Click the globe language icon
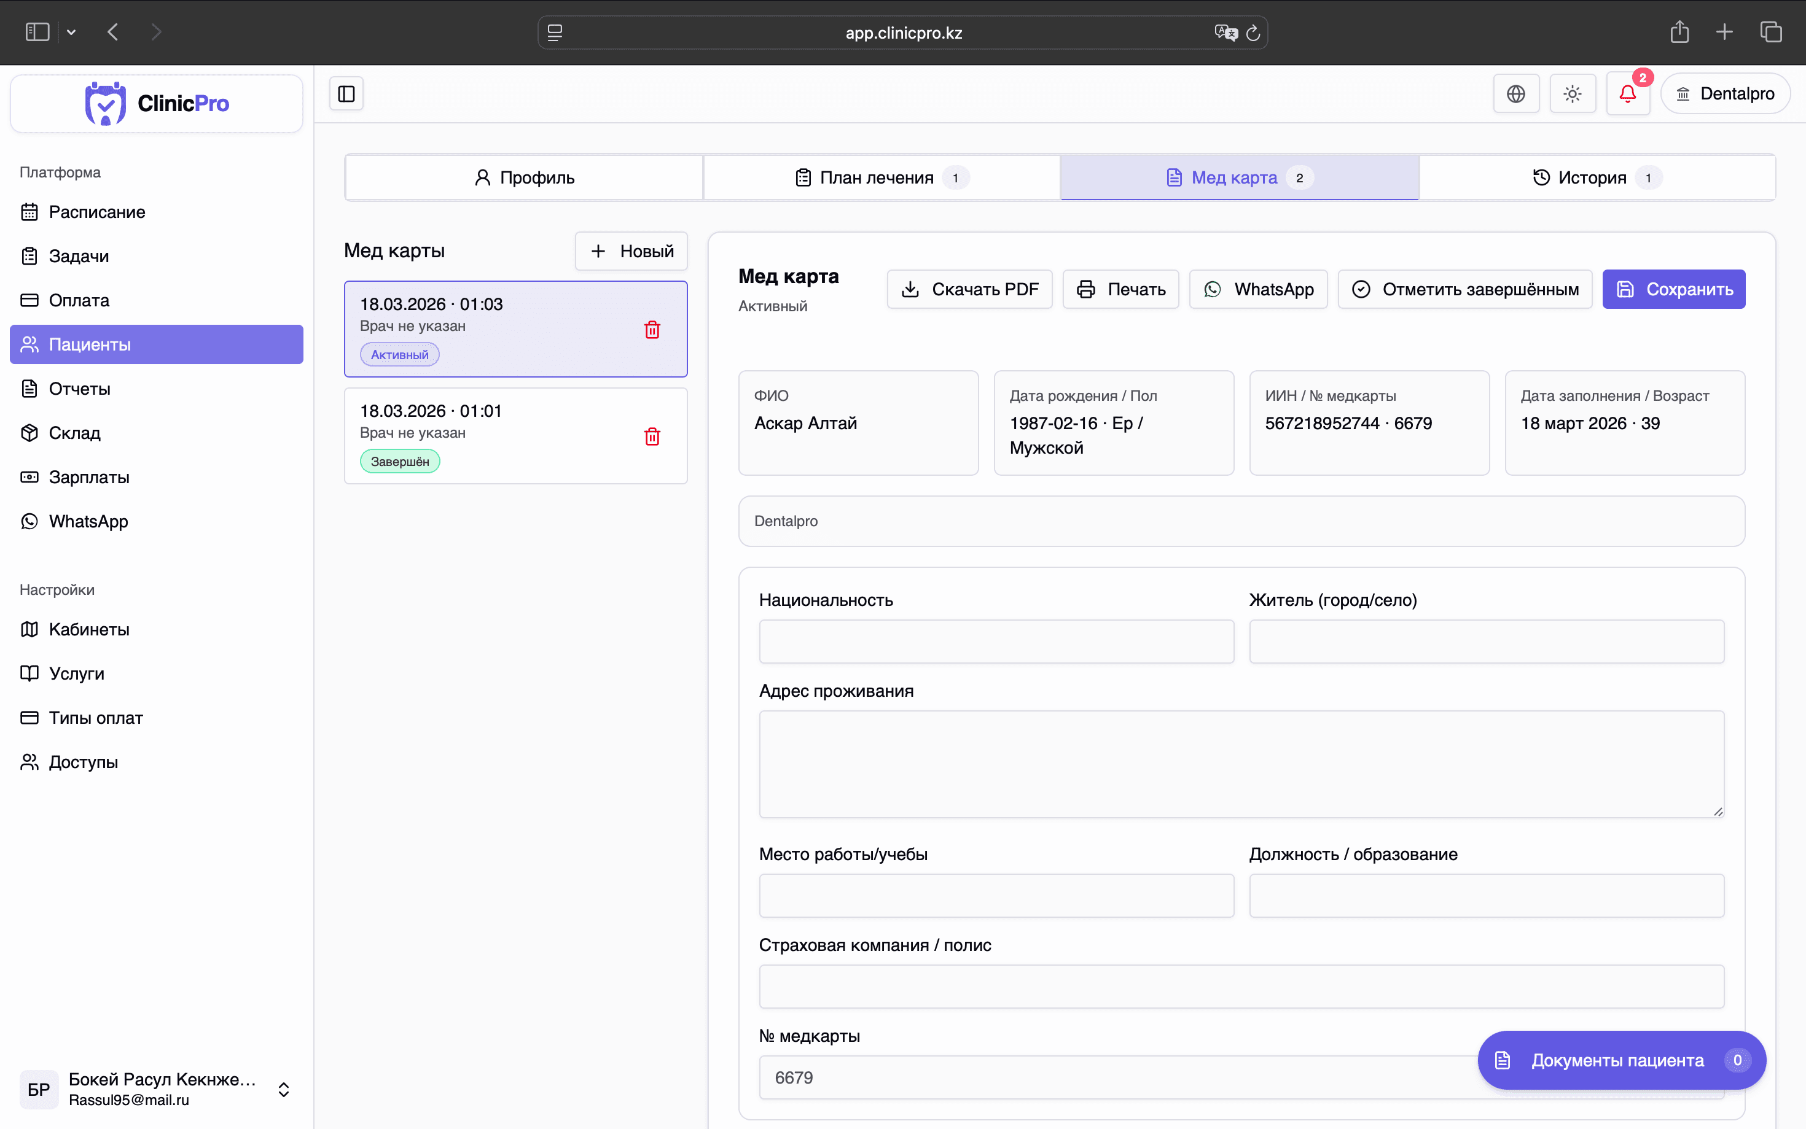This screenshot has height=1129, width=1806. (x=1516, y=93)
